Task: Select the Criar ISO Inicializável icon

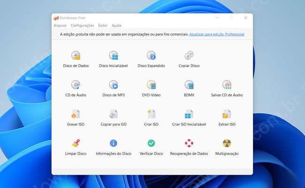Action: pos(189,114)
